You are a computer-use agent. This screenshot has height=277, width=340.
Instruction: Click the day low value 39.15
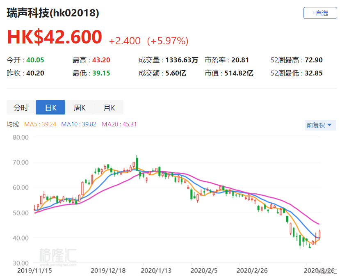click(x=101, y=73)
